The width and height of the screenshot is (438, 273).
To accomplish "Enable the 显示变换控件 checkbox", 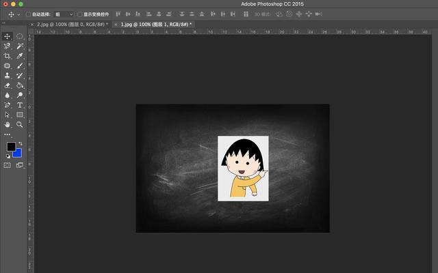I will point(80,14).
